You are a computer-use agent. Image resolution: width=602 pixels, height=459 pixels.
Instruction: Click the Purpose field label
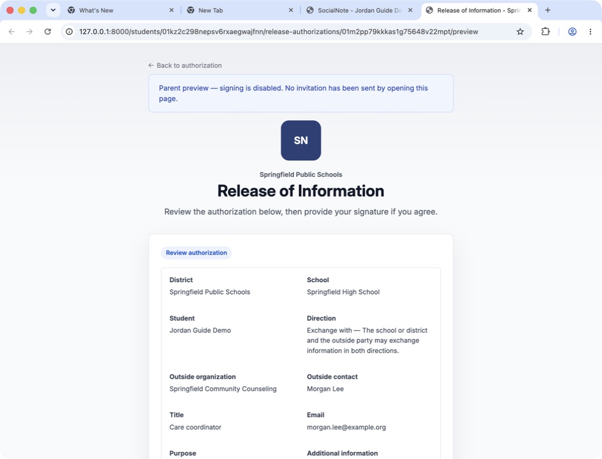tap(182, 453)
